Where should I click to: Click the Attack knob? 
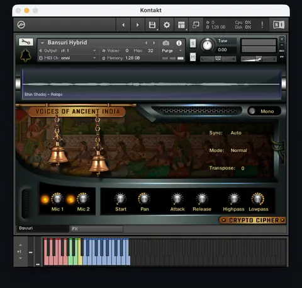click(x=177, y=199)
